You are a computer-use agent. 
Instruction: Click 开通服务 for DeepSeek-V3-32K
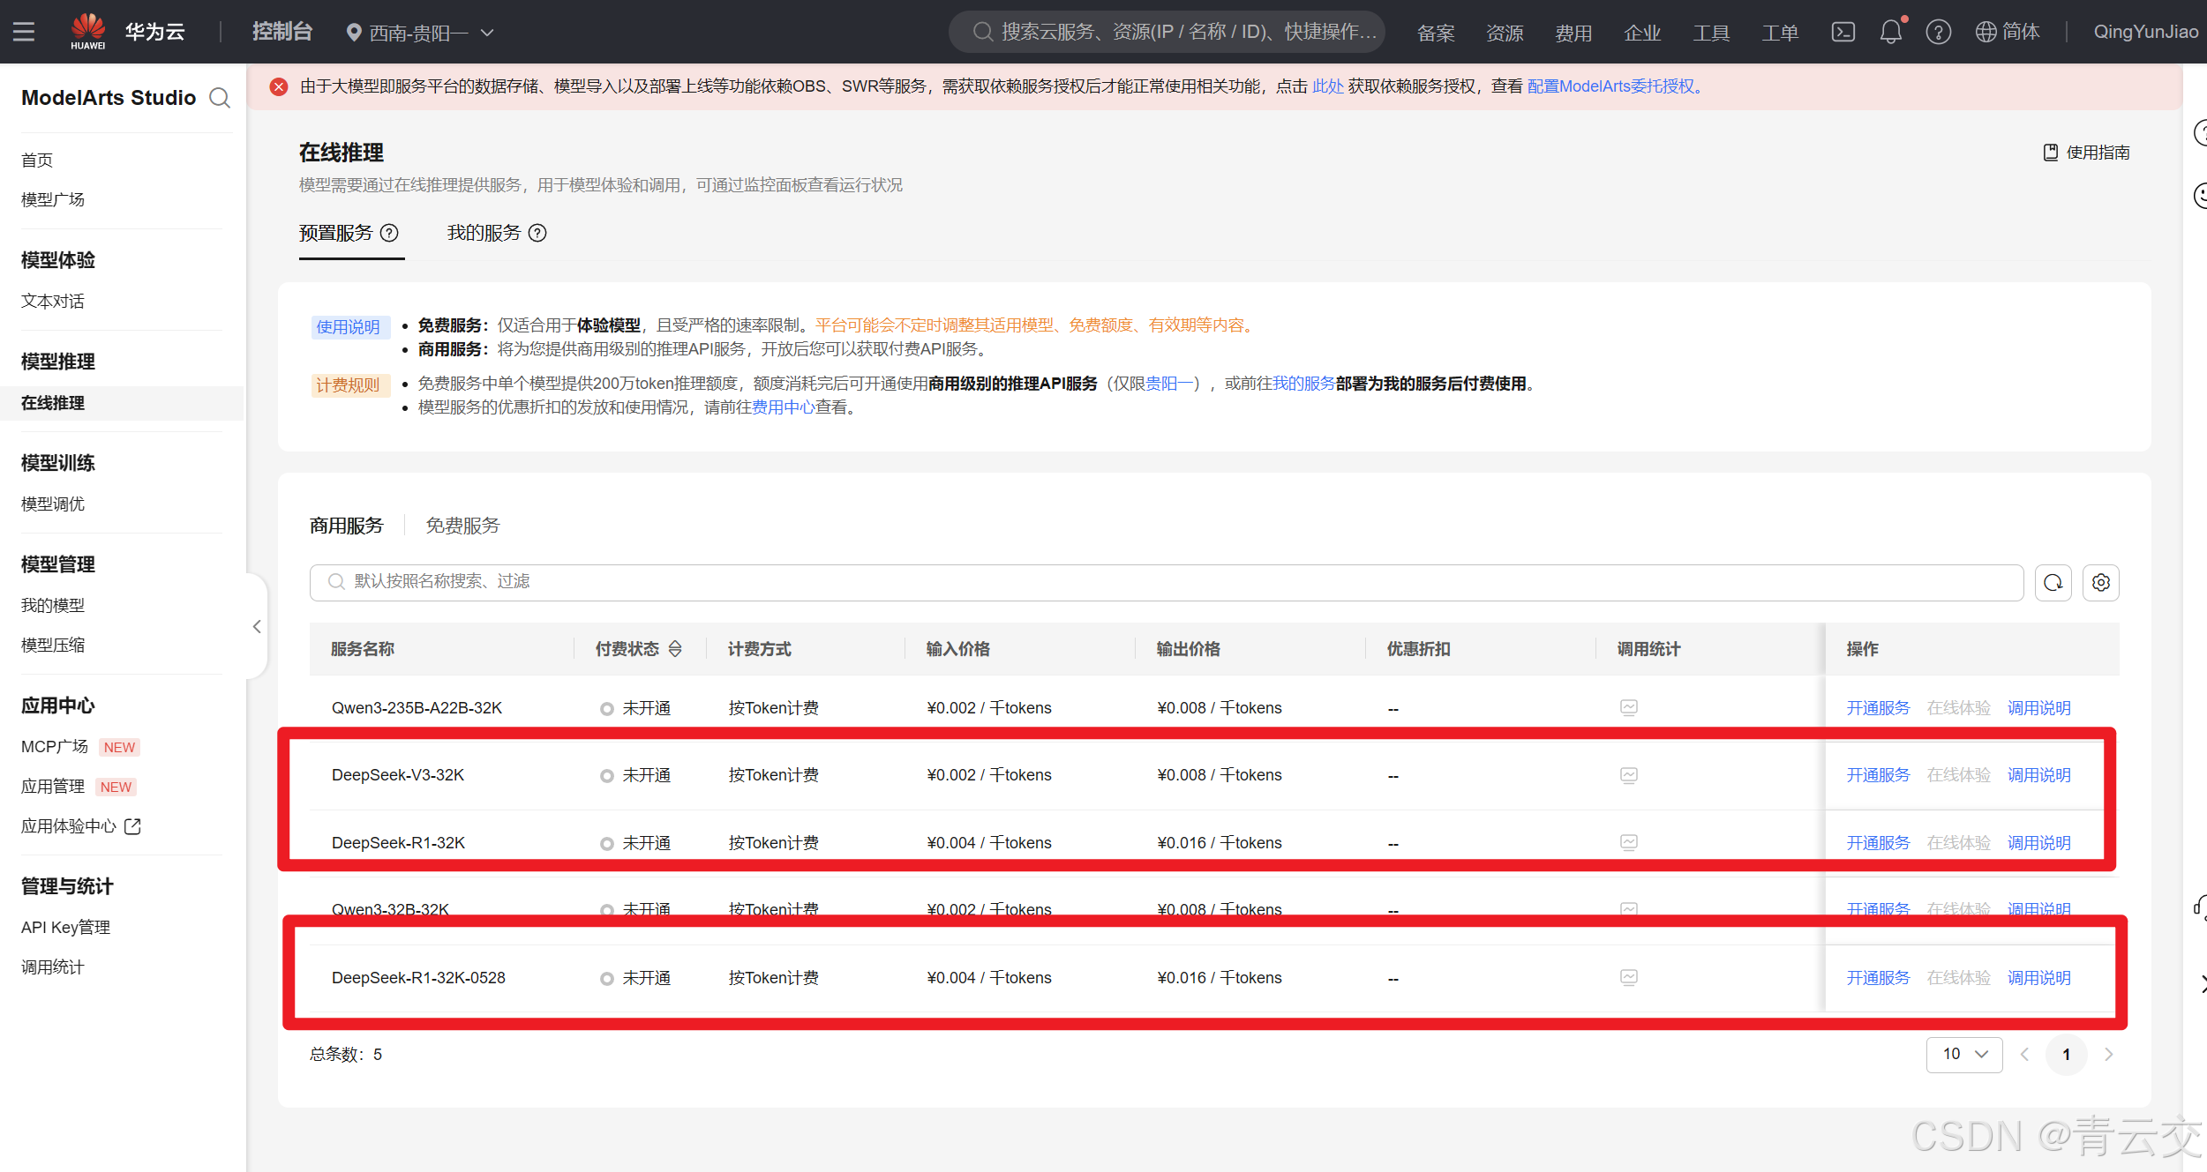(1878, 775)
